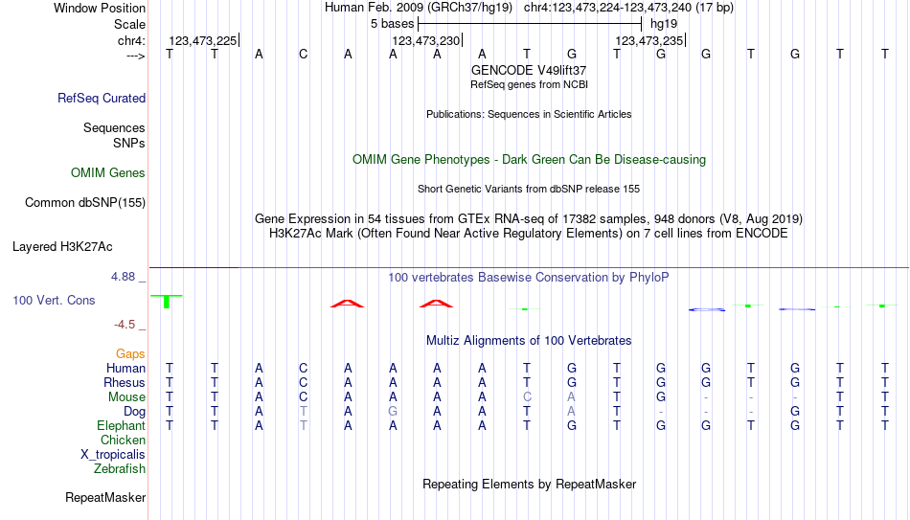
Task: Select the X_tropicalis species row label
Action: tap(113, 455)
